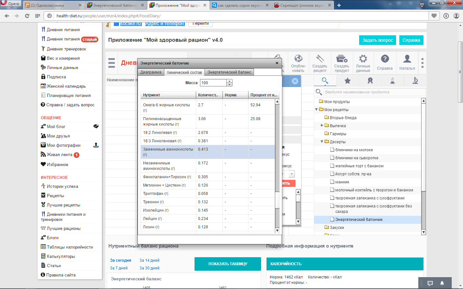The height and width of the screenshot is (289, 463).
Task: Increase Масса value with up arrow
Action: (229, 81)
